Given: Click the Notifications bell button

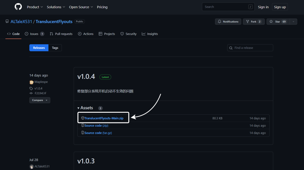Looking at the screenshot, I should coord(228,22).
